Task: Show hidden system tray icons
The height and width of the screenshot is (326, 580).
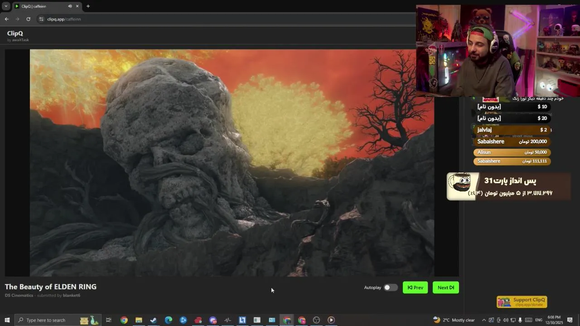Action: [483, 320]
